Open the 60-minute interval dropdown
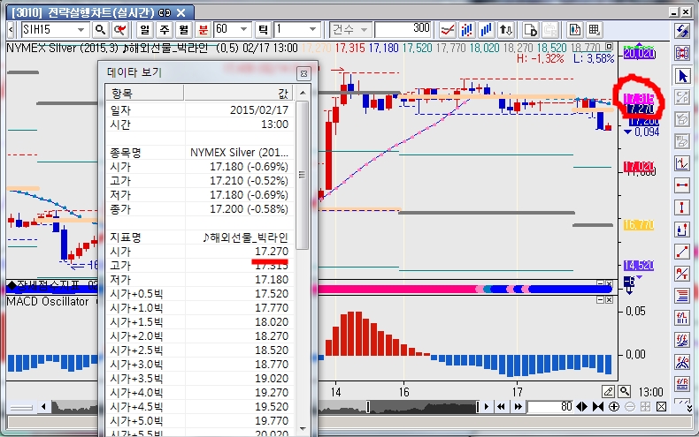This screenshot has width=699, height=437. 244,29
